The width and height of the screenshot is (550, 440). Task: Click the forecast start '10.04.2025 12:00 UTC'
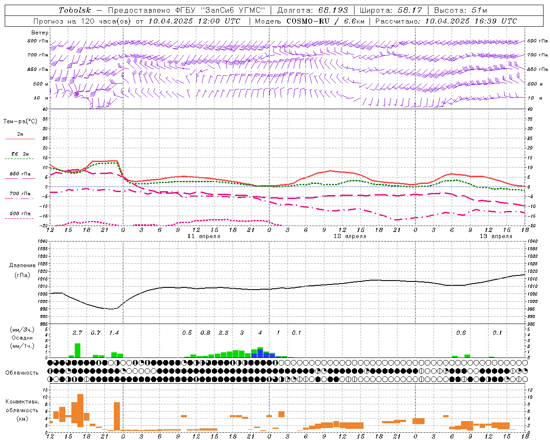click(x=194, y=21)
